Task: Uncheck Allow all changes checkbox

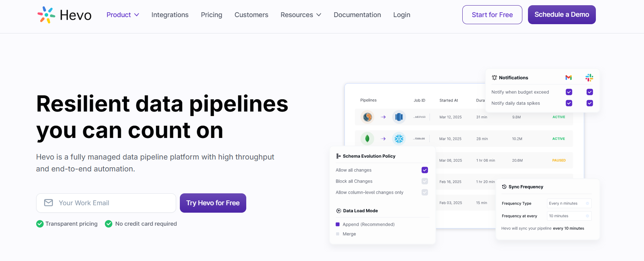Action: 425,170
